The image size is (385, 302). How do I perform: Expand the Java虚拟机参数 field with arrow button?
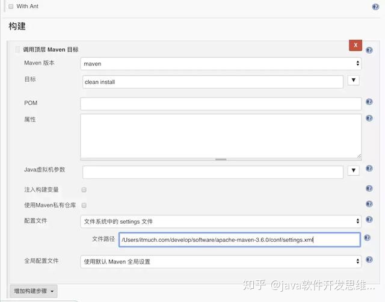pos(353,170)
